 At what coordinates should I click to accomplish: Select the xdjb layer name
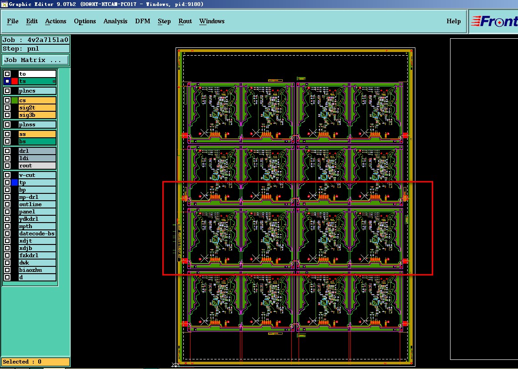(x=37, y=248)
